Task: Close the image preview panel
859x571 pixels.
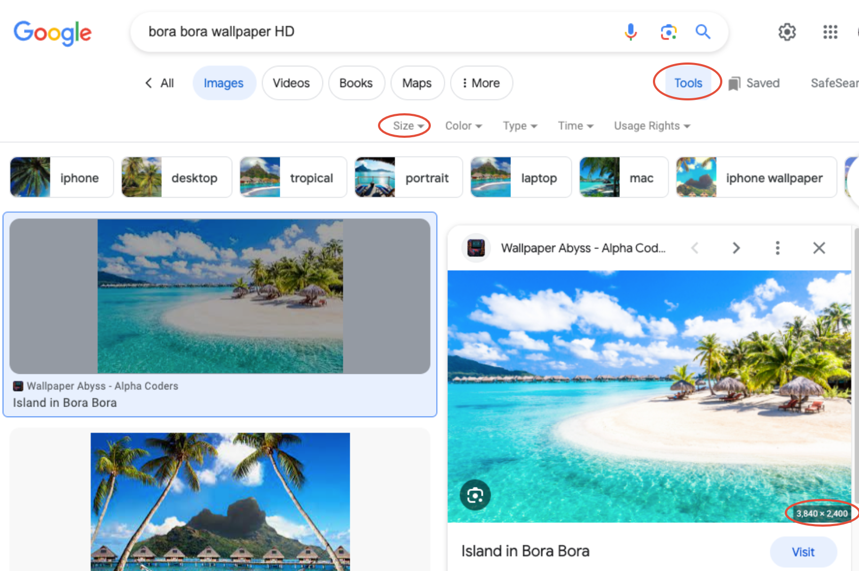Action: click(818, 248)
